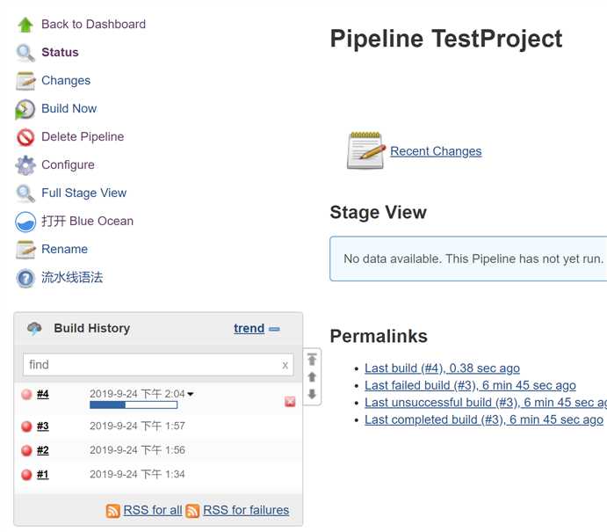Collapse Build History with the minus icon
This screenshot has height=532, width=607.
coord(274,329)
